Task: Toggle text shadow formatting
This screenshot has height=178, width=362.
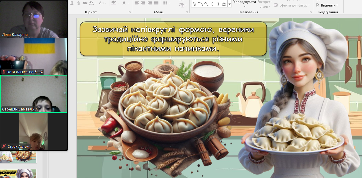Action: tap(78, 3)
